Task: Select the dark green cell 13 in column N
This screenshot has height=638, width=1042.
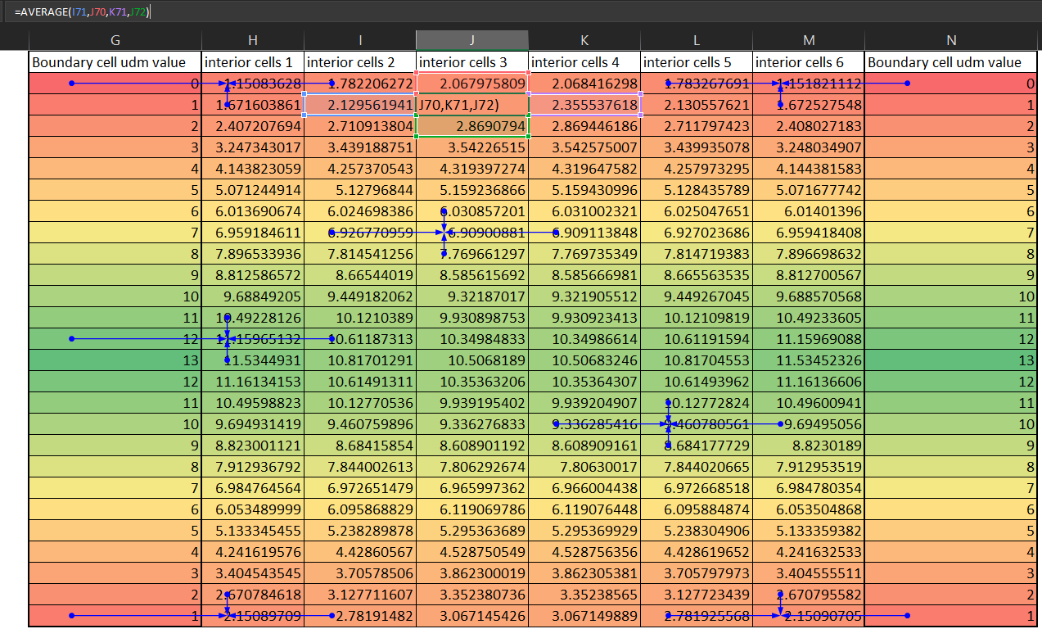Action: pos(950,360)
